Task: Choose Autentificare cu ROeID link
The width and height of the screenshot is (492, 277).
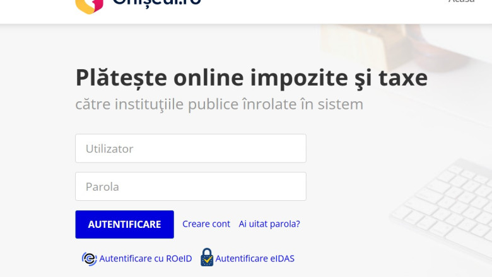Action: pos(146,259)
